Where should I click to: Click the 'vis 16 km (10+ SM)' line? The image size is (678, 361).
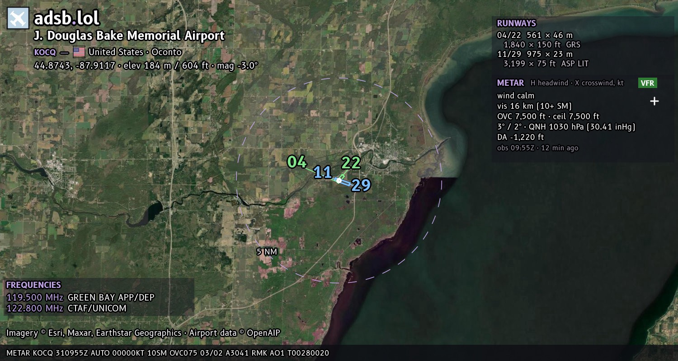(534, 106)
